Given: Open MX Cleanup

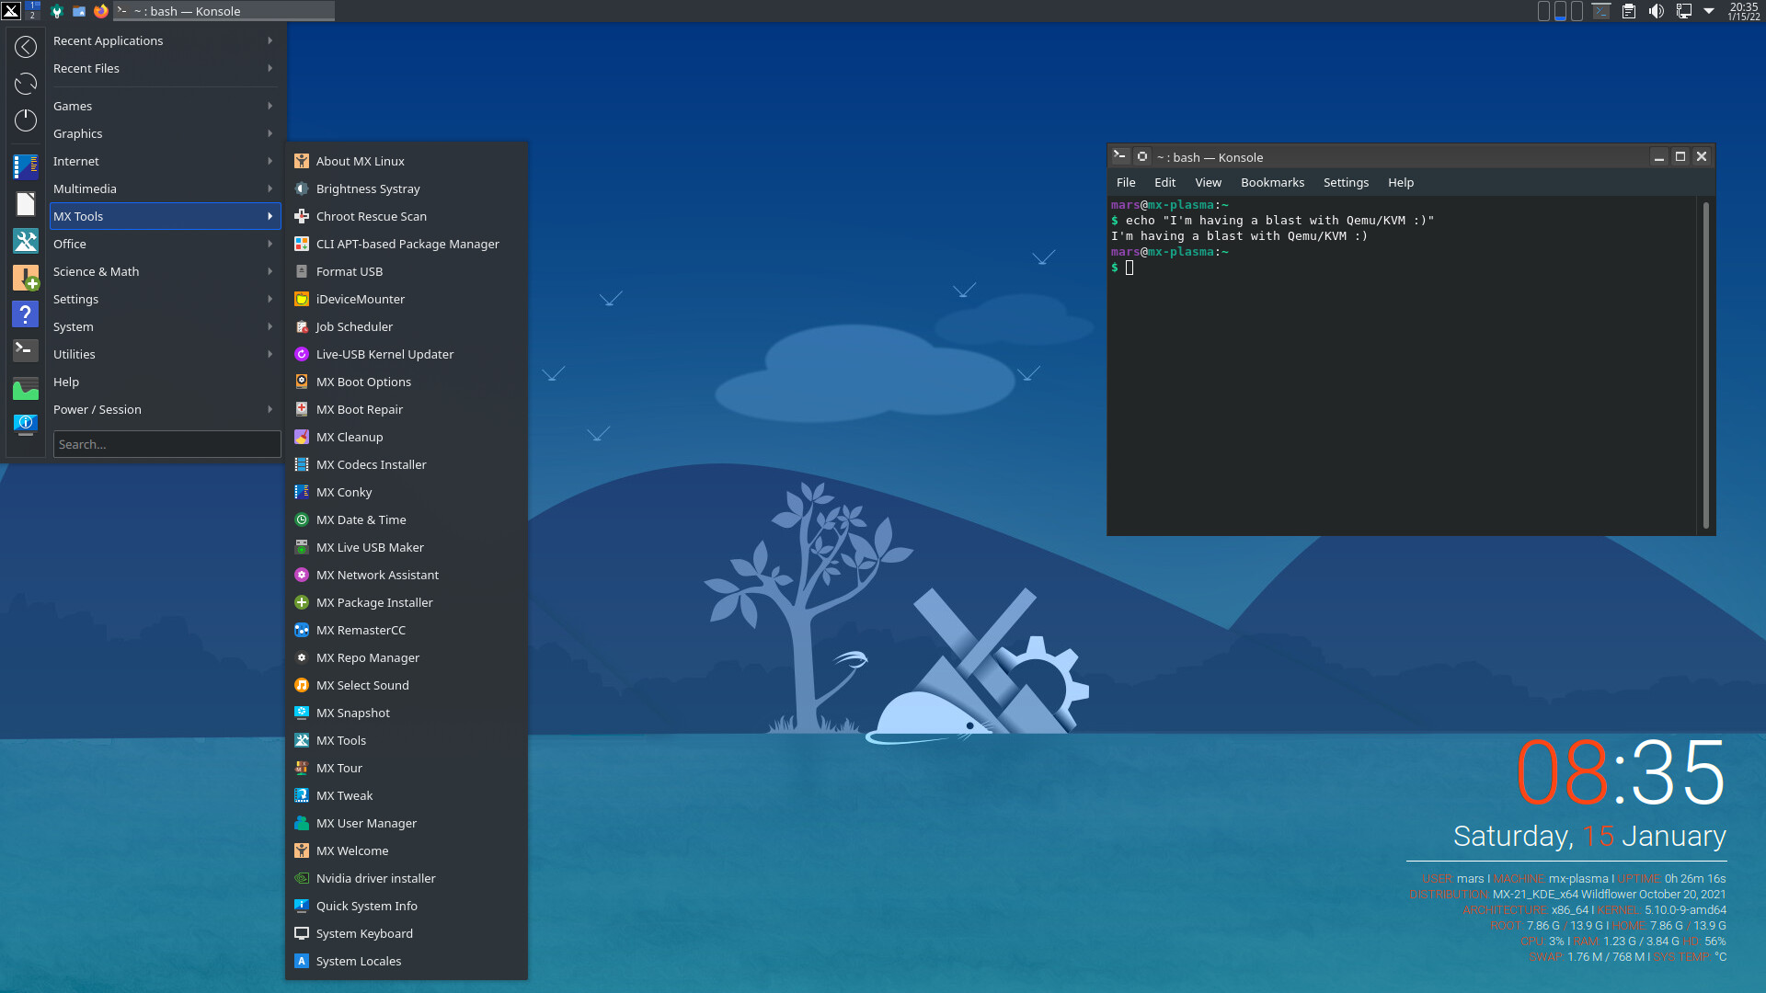Looking at the screenshot, I should pyautogui.click(x=406, y=437).
